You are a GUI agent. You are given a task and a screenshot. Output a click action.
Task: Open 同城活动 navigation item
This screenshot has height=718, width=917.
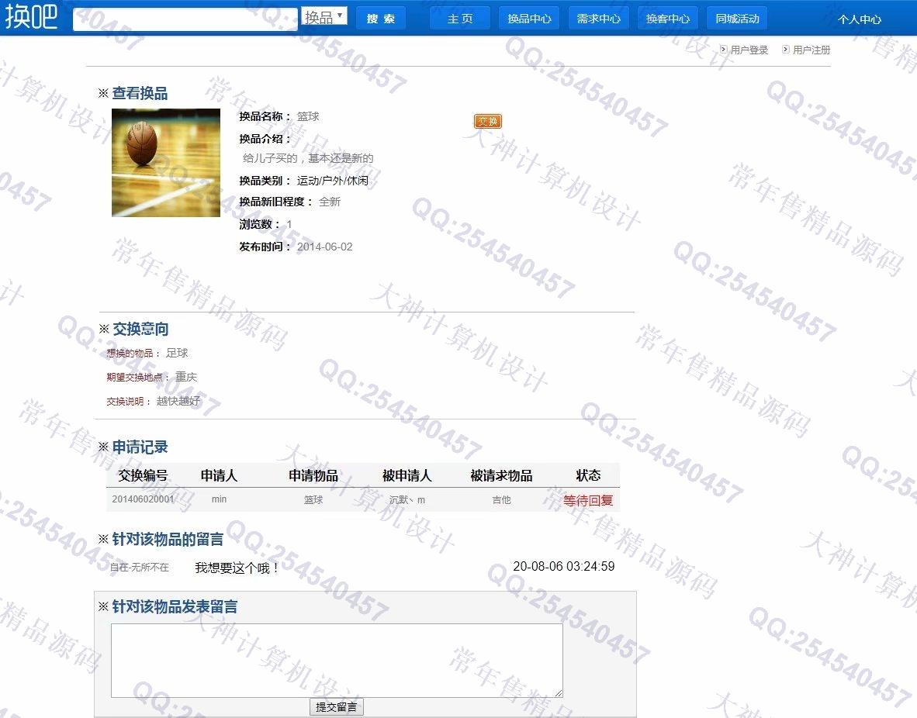738,19
